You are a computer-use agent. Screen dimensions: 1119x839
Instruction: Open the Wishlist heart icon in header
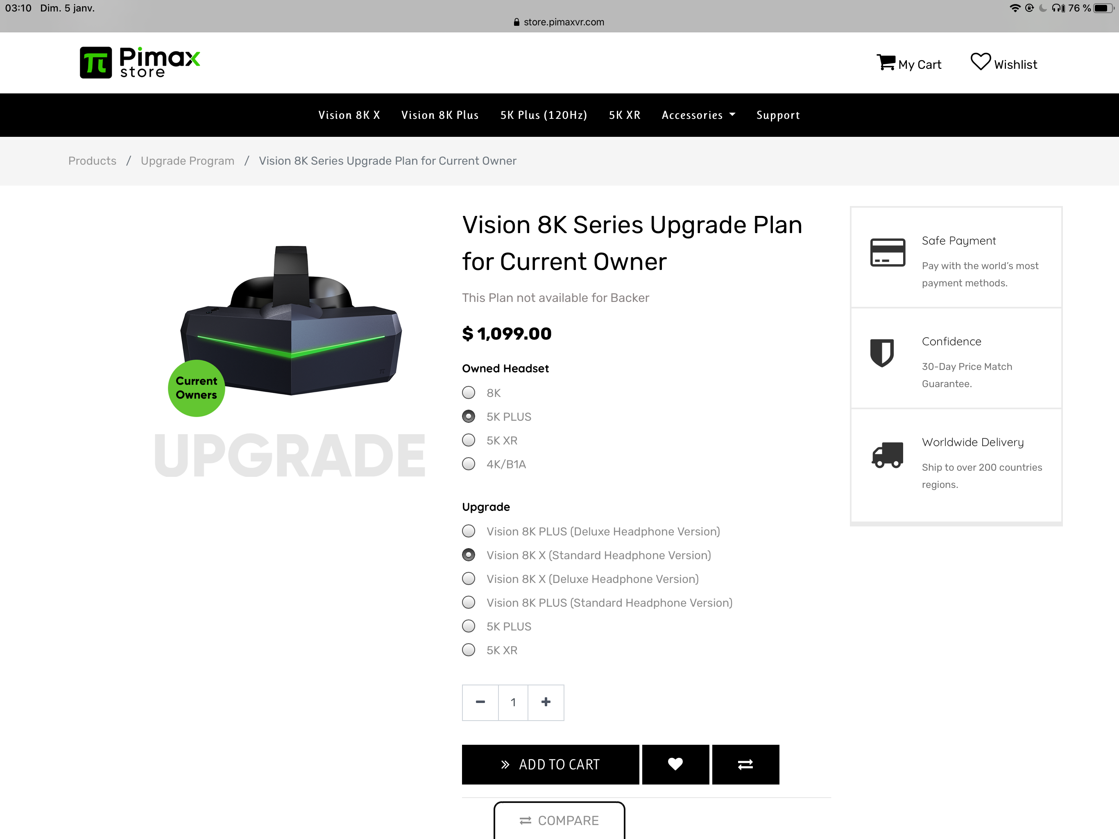coord(981,62)
